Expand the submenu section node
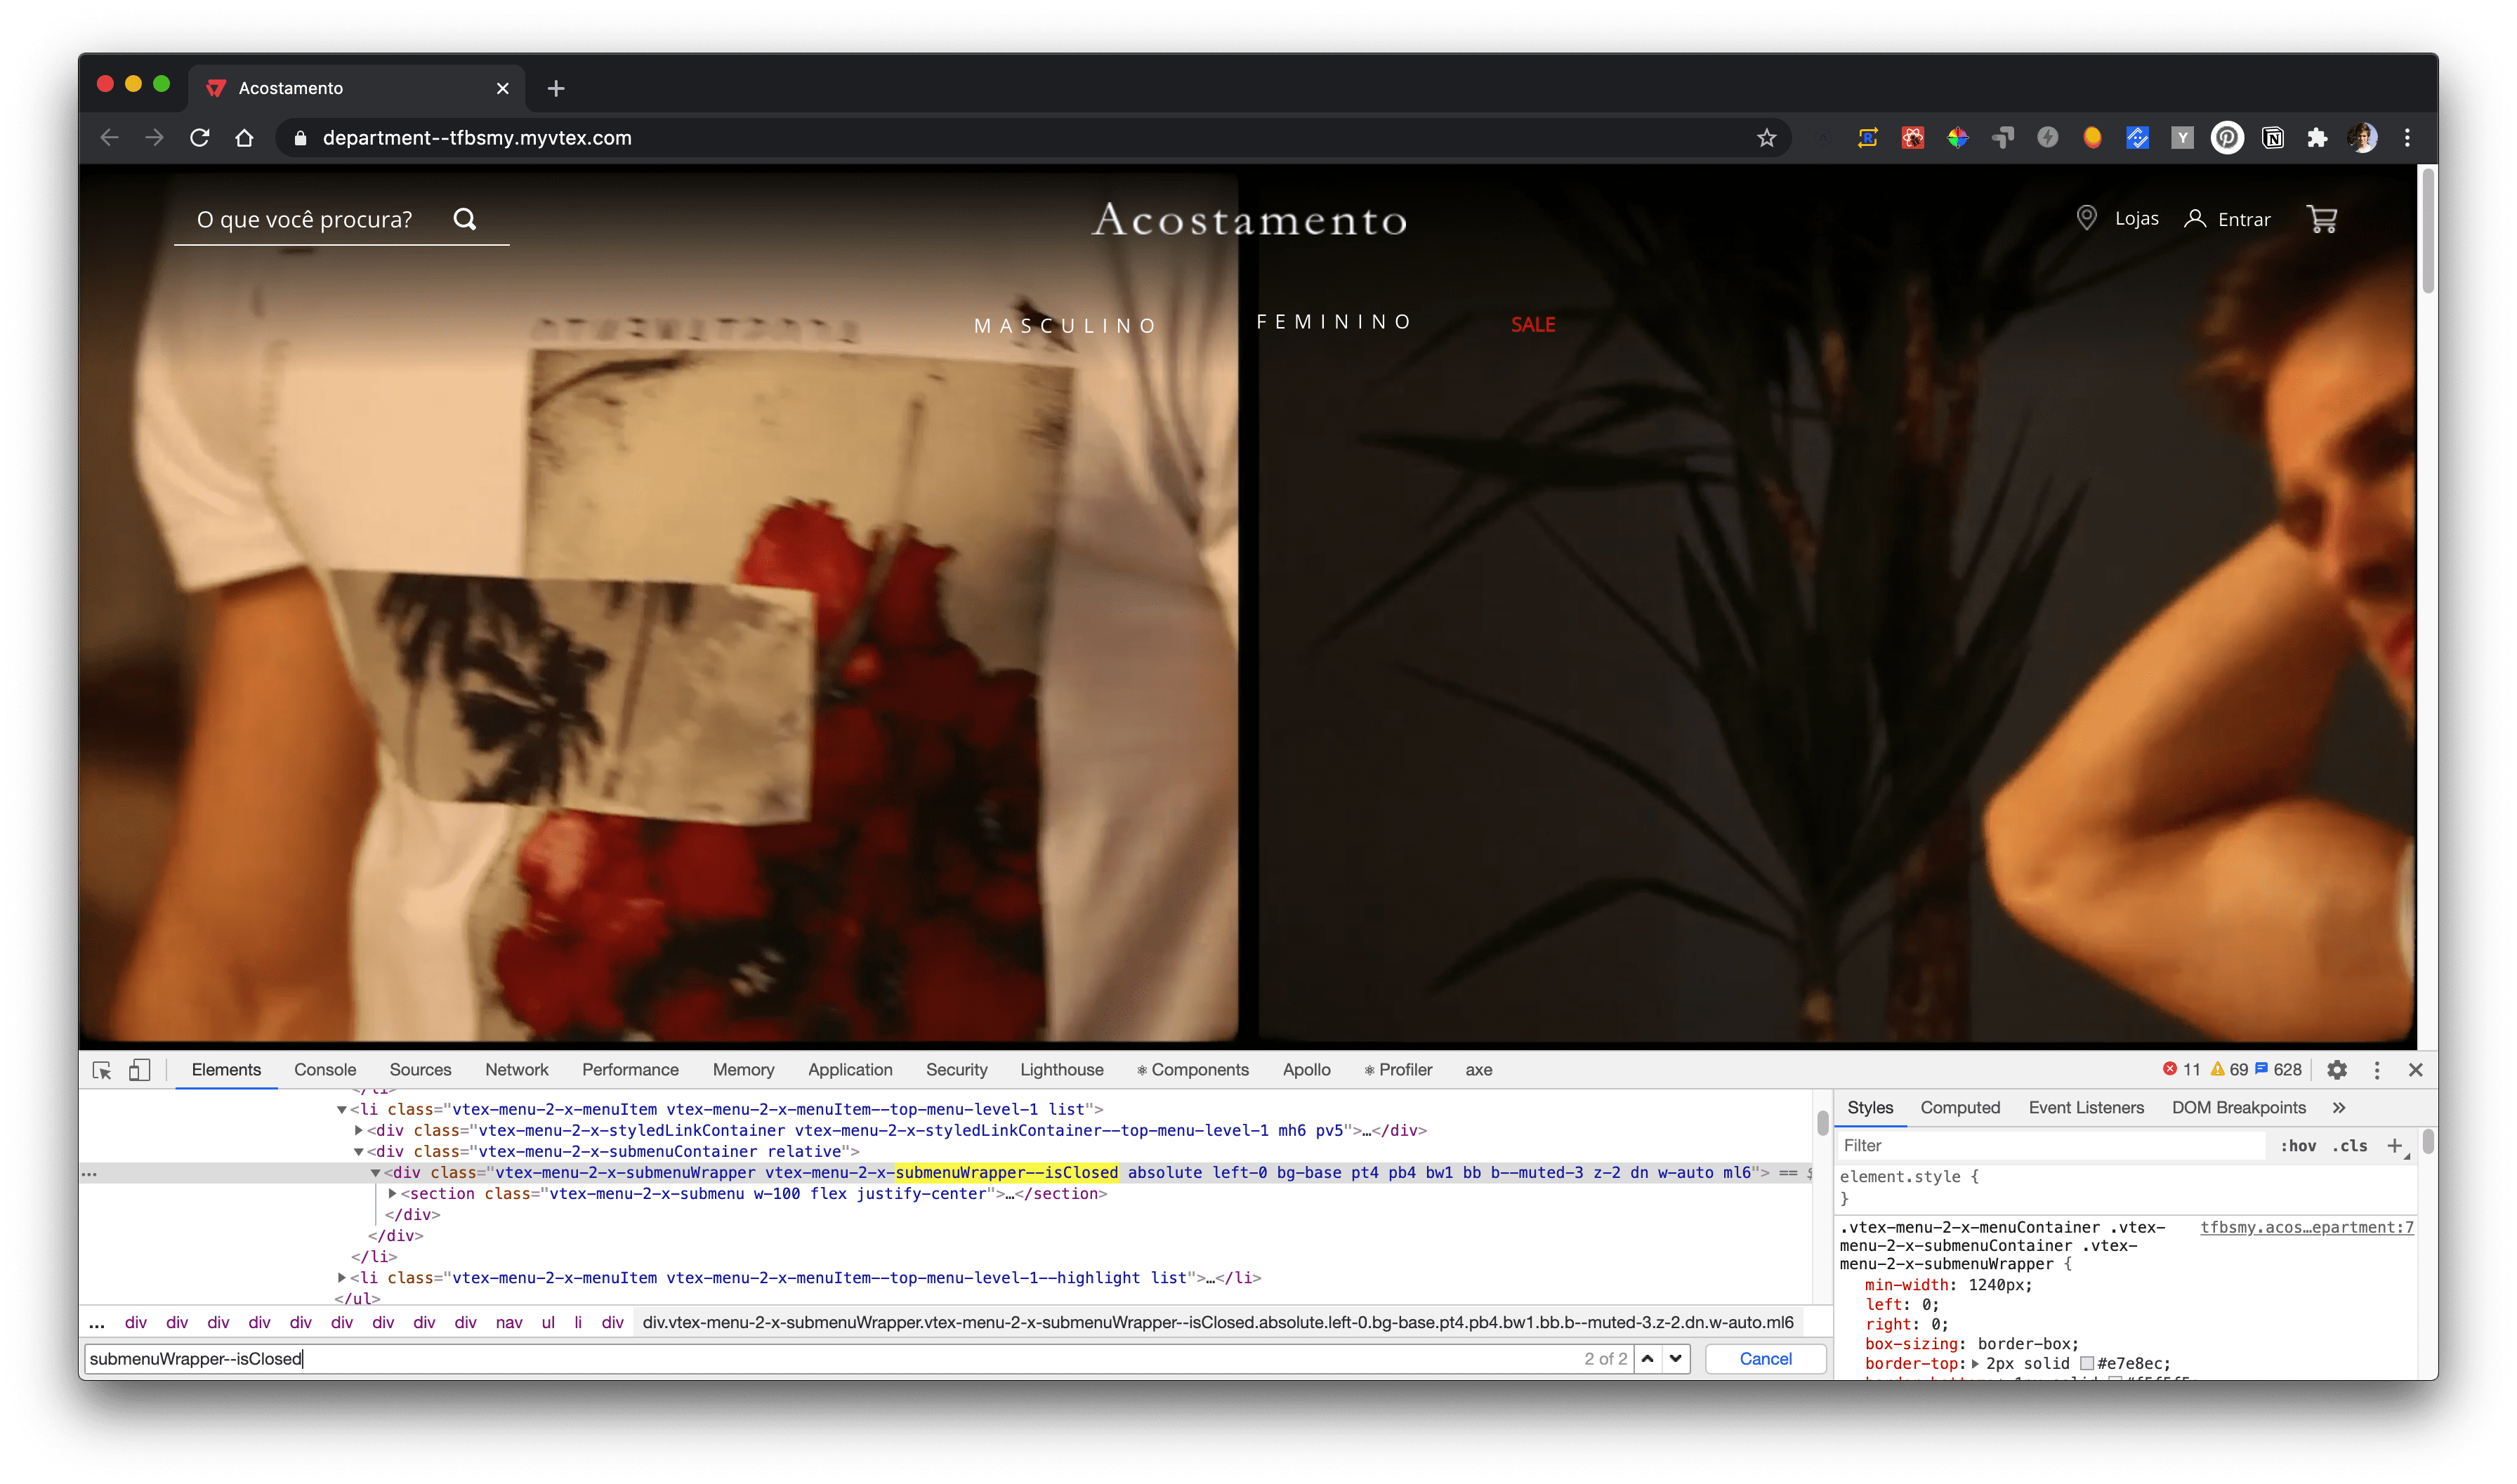 point(392,1193)
